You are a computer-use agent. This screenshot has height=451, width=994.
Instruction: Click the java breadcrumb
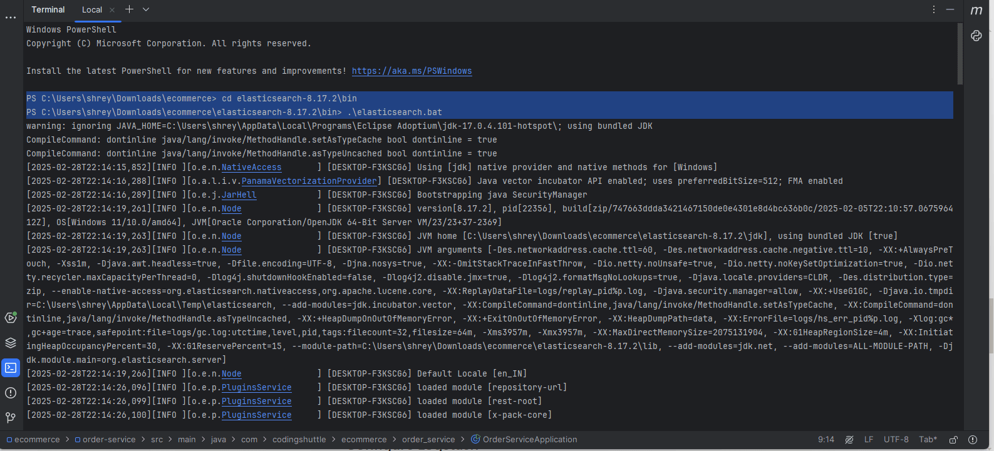[x=219, y=440]
